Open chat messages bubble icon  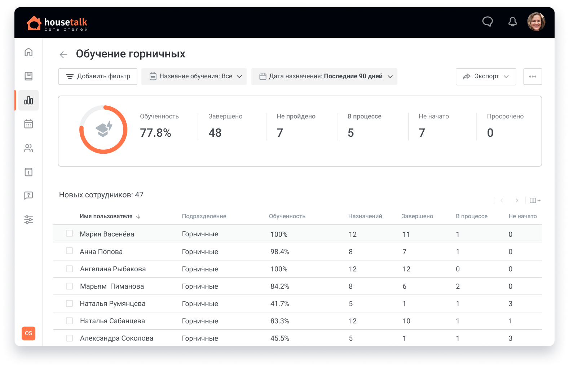pyautogui.click(x=488, y=22)
